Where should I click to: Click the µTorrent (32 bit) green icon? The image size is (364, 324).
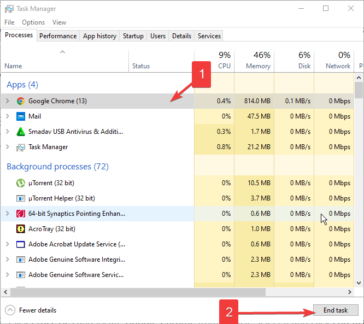[21, 183]
